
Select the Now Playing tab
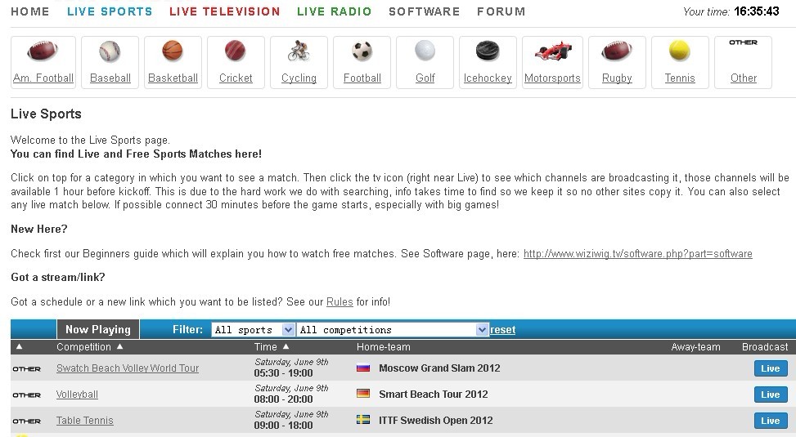point(98,329)
